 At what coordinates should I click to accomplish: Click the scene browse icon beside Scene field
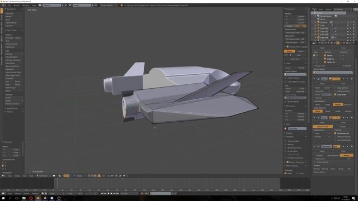pyautogui.click(x=70, y=5)
